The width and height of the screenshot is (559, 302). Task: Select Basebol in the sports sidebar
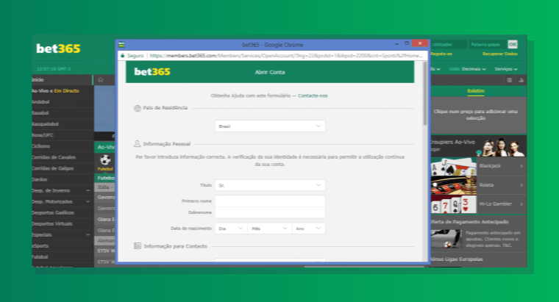63,113
